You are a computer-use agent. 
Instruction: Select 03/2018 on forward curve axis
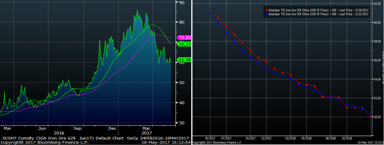[290, 138]
